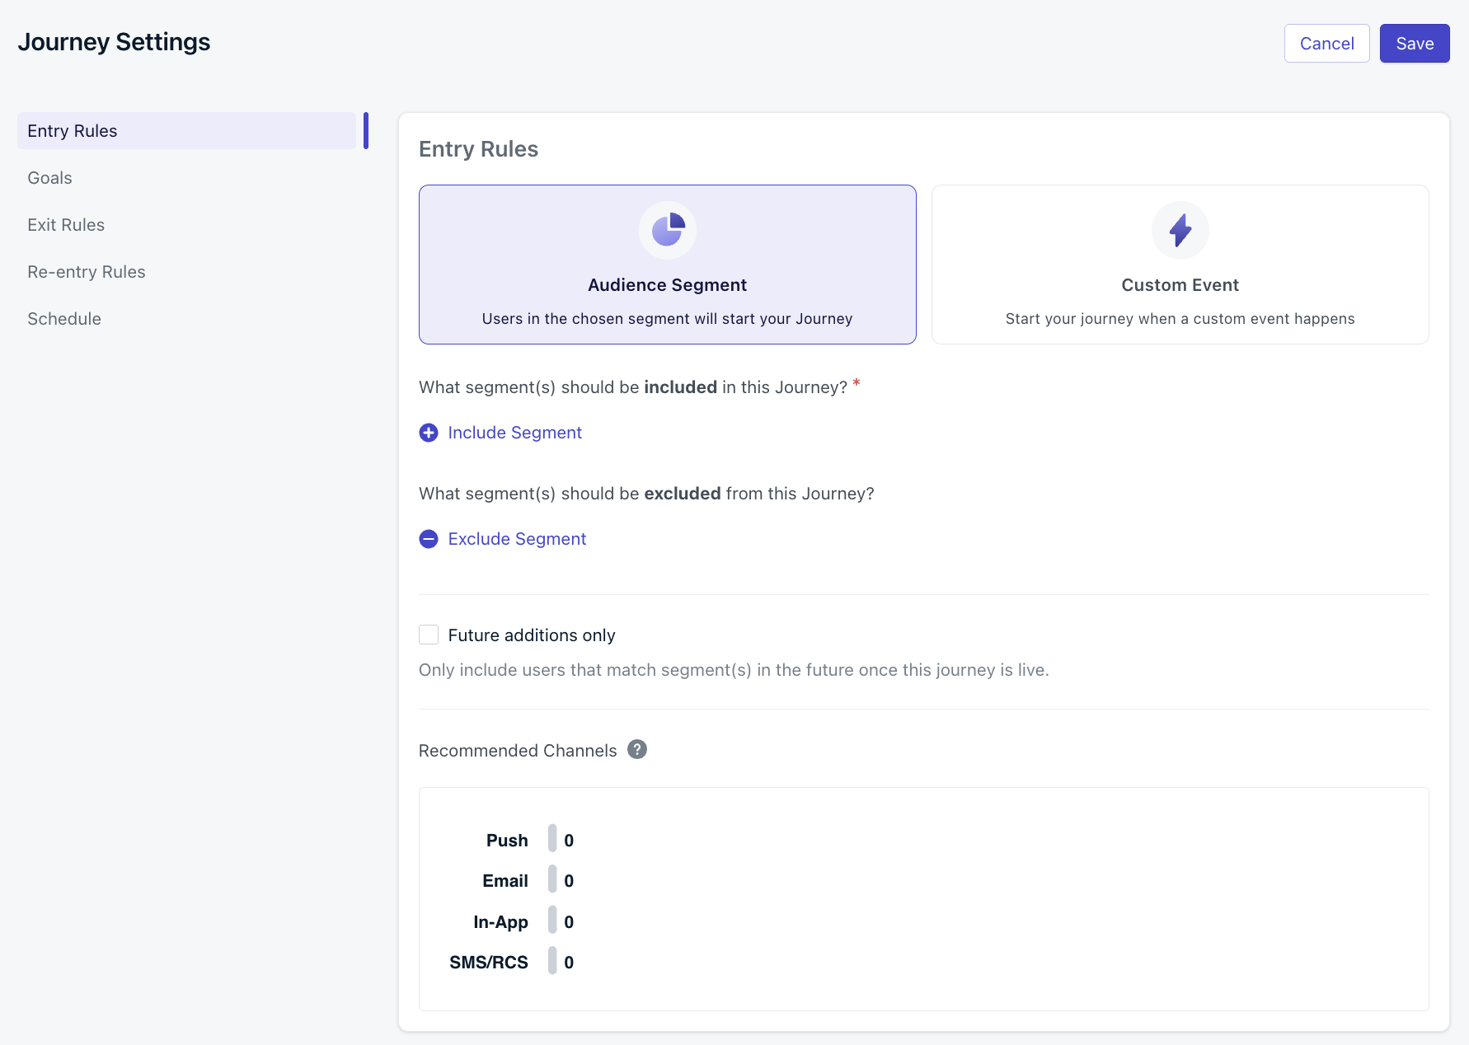Select the Audience Segment entry option
This screenshot has width=1469, height=1045.
[667, 264]
